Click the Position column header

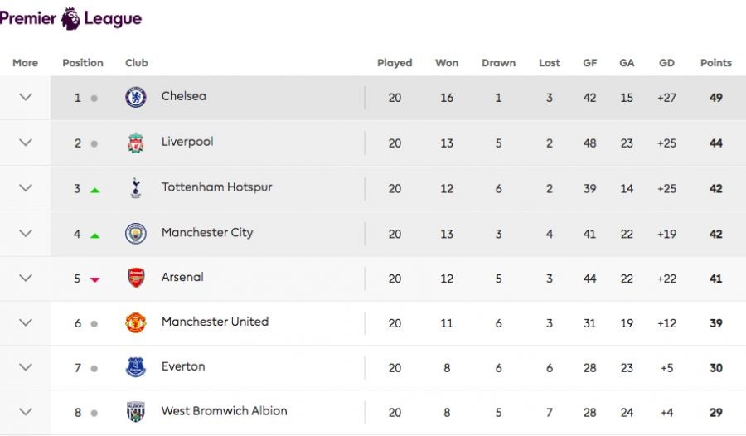click(x=83, y=63)
